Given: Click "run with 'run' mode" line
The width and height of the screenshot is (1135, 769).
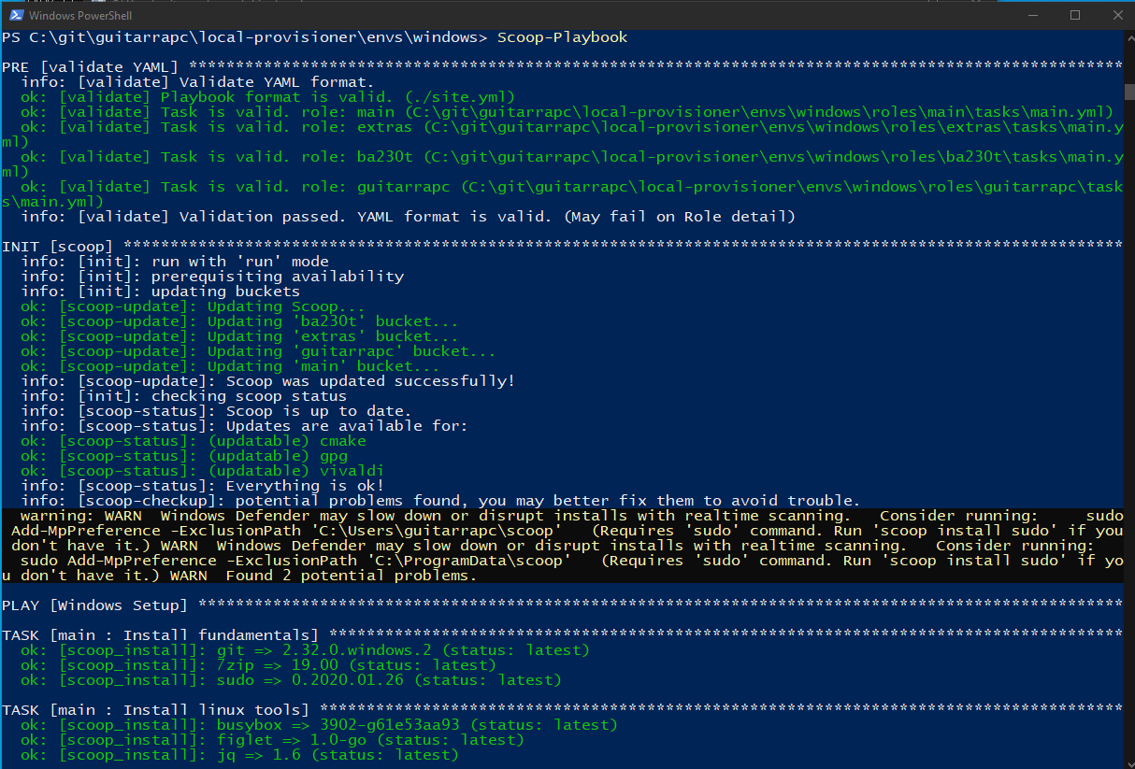Looking at the screenshot, I should 174,262.
